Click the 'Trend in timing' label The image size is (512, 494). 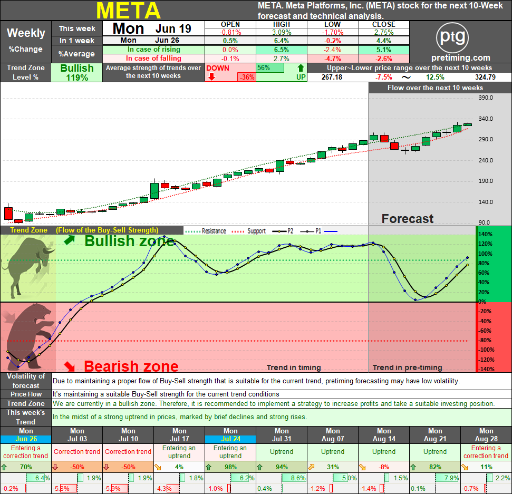[294, 367]
